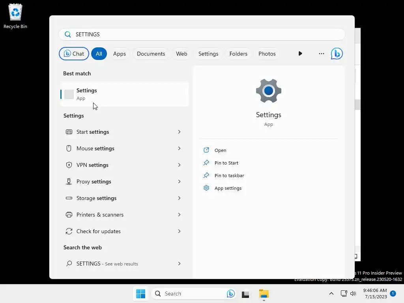Click the Start settings result text

tap(93, 132)
